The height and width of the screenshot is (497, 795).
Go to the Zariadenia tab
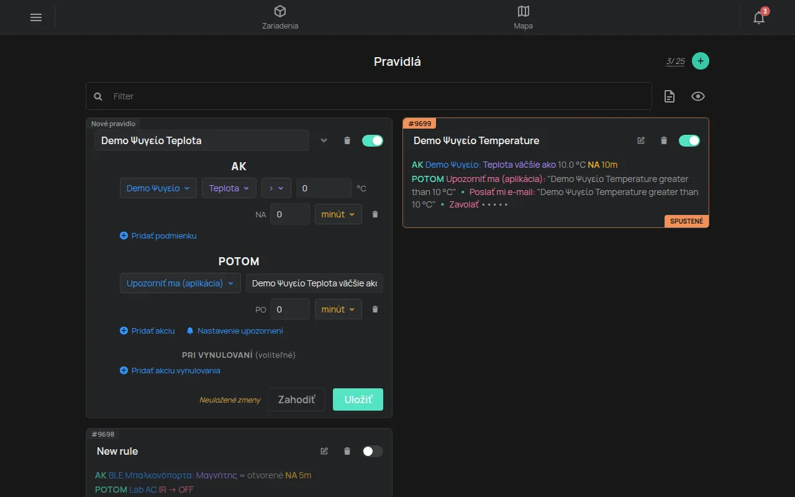tap(280, 17)
